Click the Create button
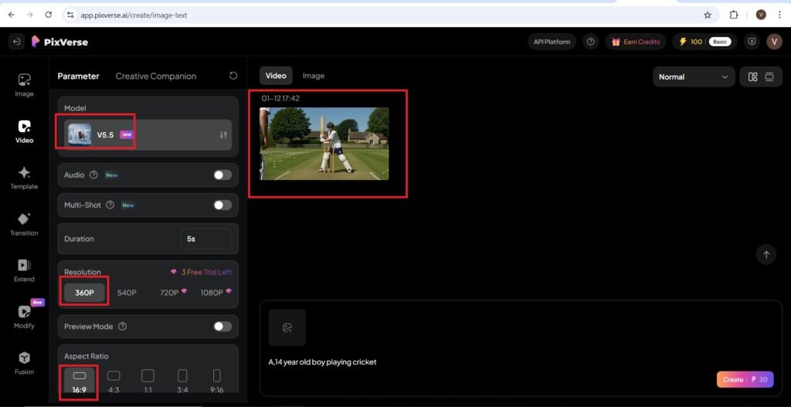 745,379
